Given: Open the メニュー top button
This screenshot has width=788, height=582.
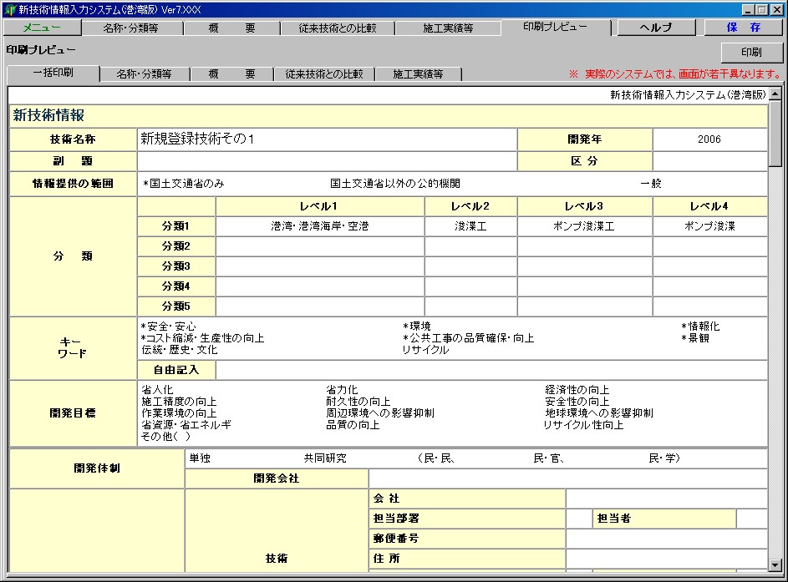Looking at the screenshot, I should 42,28.
